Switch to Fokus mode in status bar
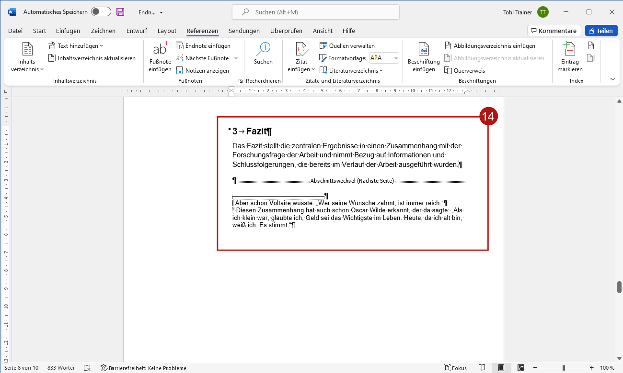Image resolution: width=623 pixels, height=373 pixels. (x=455, y=368)
